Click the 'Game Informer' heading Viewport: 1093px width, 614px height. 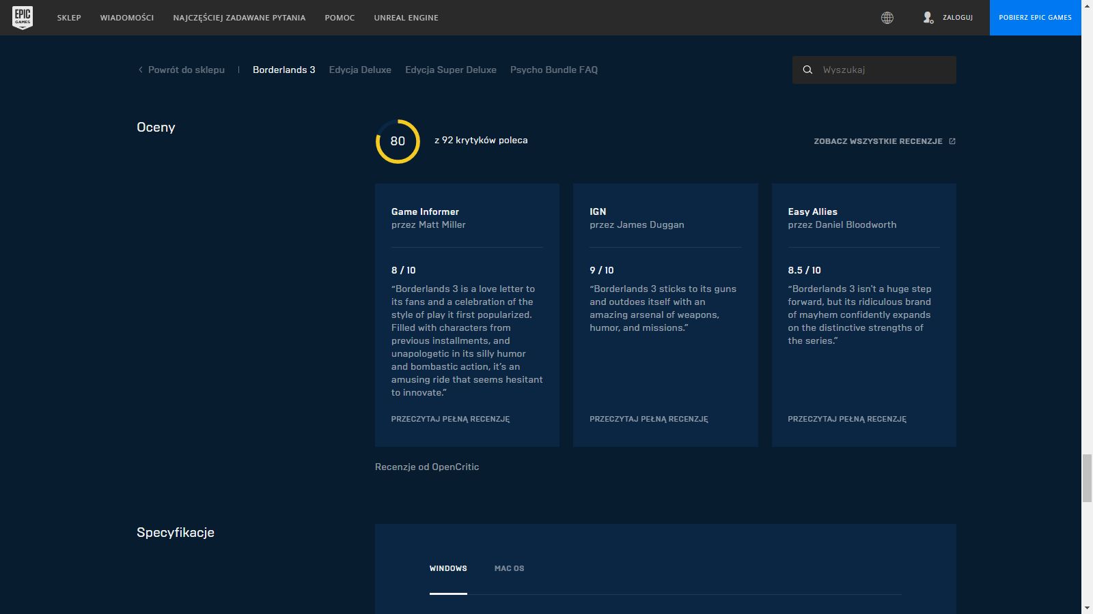[x=425, y=211]
